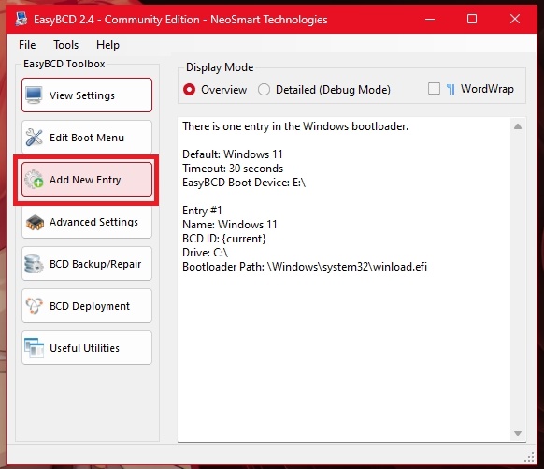Viewport: 544px width, 469px height.
Task: Open Advanced Settings button label
Action: point(93,222)
